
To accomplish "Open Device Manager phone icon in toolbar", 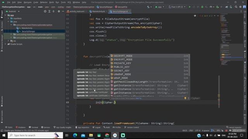I will pyautogui.click(x=231, y=7).
